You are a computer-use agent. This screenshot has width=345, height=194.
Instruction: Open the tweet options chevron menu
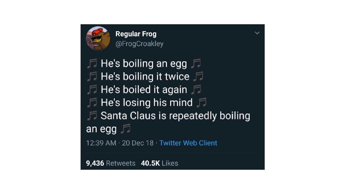257,33
